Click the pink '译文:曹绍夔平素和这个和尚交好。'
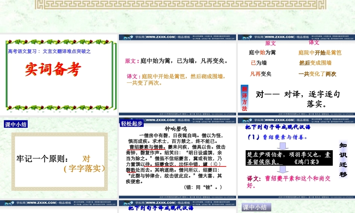Image resolution: width=355 pixels, height=213 pixels. click(289, 182)
